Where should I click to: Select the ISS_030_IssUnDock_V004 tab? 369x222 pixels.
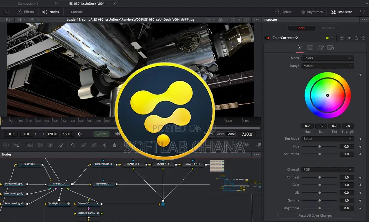click(86, 4)
